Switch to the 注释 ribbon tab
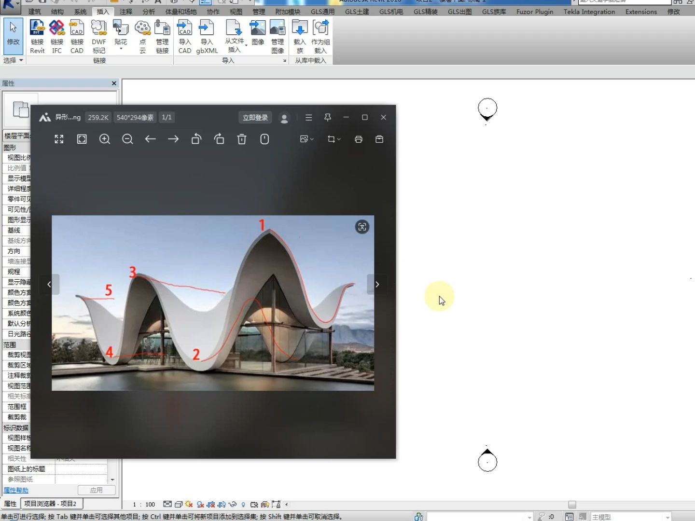Viewport: 695px width, 521px height. pos(126,12)
